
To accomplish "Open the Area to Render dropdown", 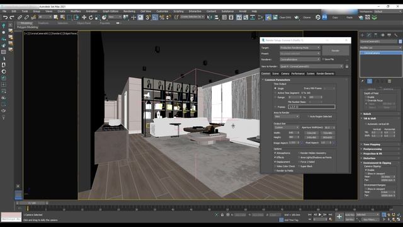I will coord(287,117).
